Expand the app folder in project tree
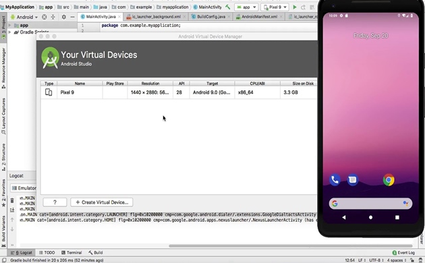The height and width of the screenshot is (263, 425). (x=9, y=25)
